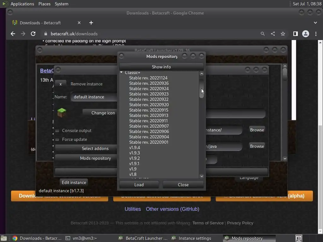323x242 pixels.
Task: Select version v1.9.4
Action: [134, 147]
